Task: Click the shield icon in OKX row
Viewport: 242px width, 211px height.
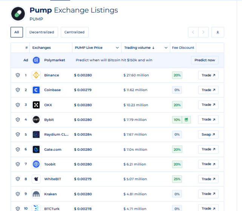Action: pyautogui.click(x=18, y=105)
